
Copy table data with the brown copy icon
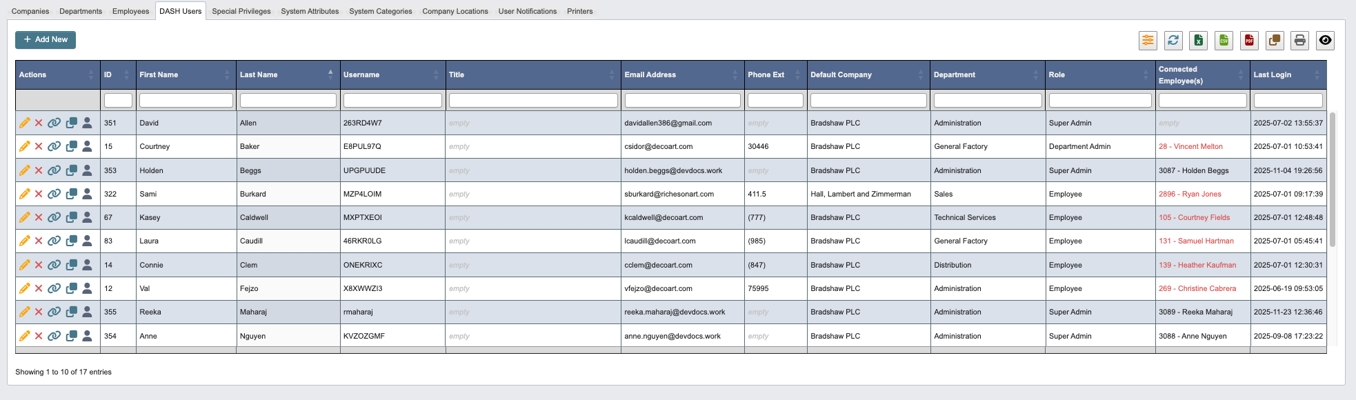1275,41
